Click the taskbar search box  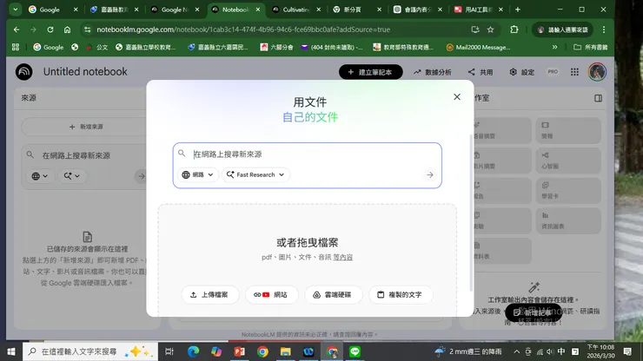(90, 351)
